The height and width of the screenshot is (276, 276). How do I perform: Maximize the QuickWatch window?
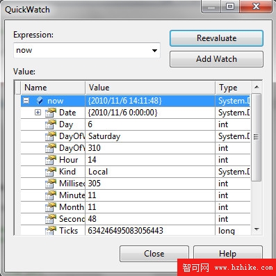pyautogui.click(x=229, y=6)
